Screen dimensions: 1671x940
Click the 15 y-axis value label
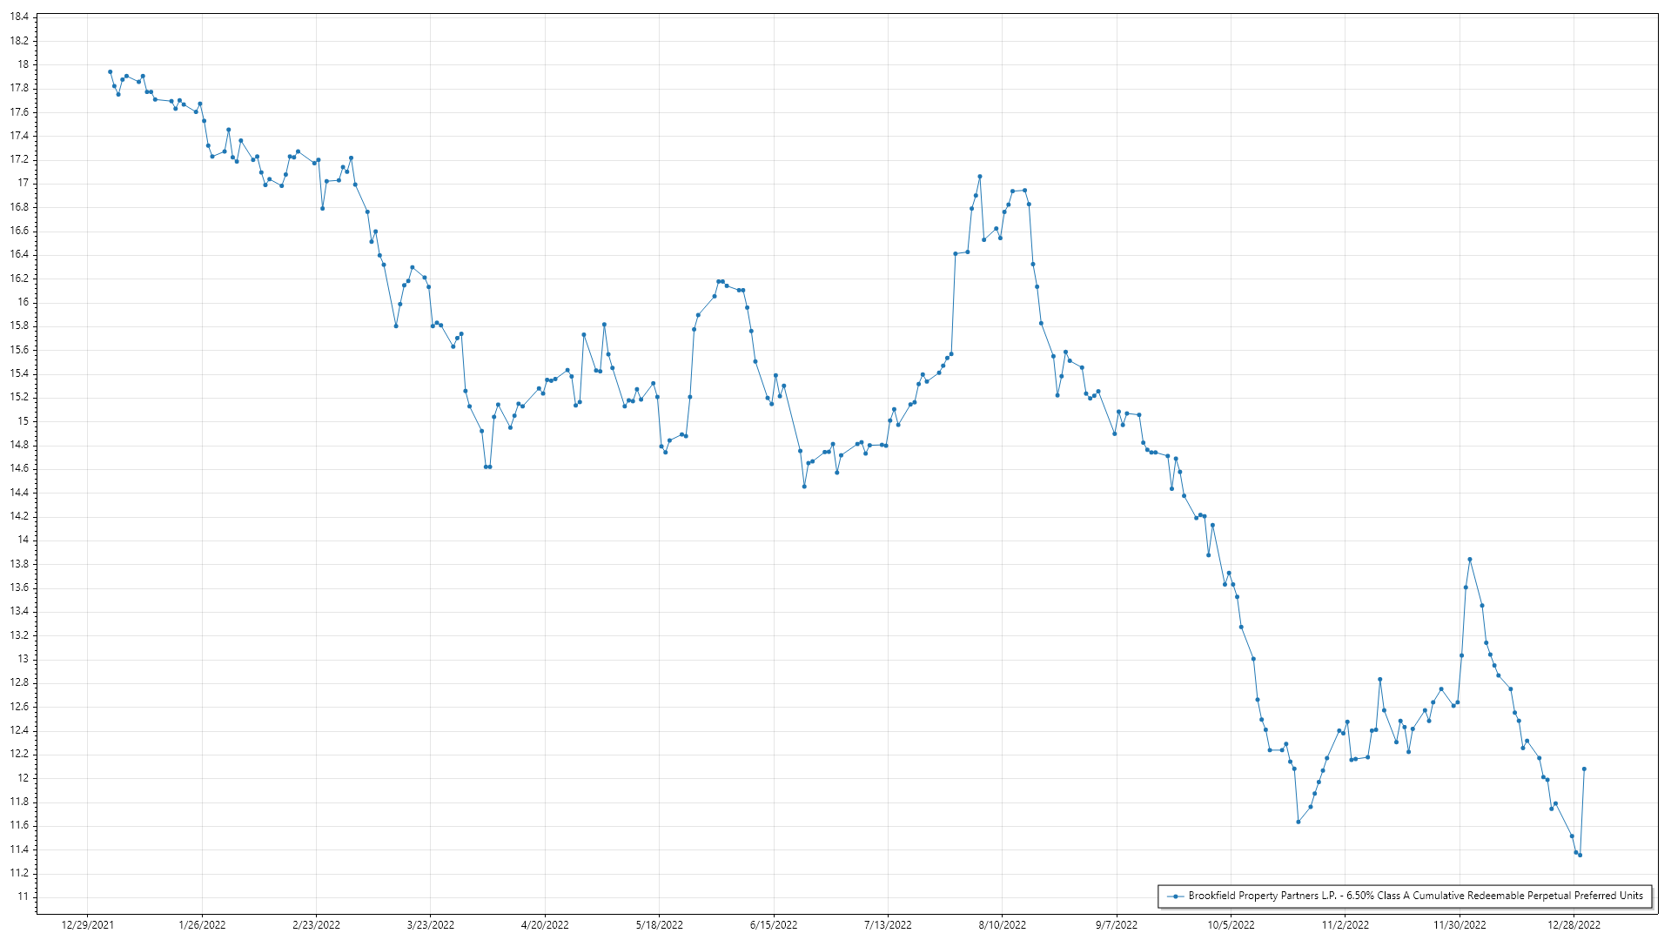coord(23,421)
